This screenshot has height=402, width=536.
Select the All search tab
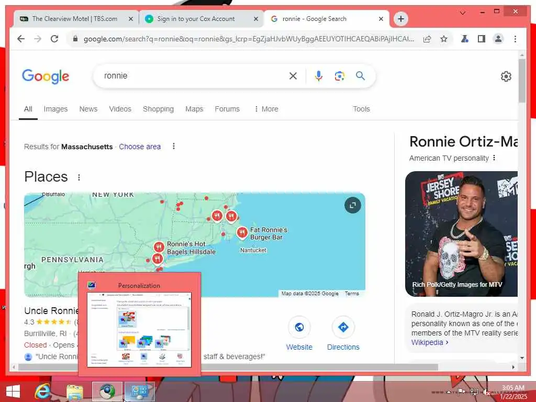coord(28,109)
